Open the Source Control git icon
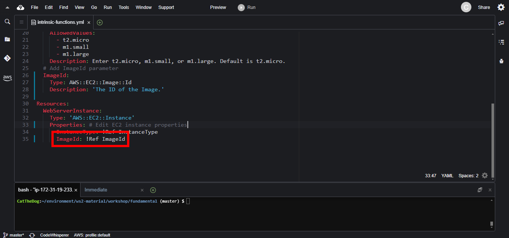The height and width of the screenshot is (238, 509). (x=7, y=58)
